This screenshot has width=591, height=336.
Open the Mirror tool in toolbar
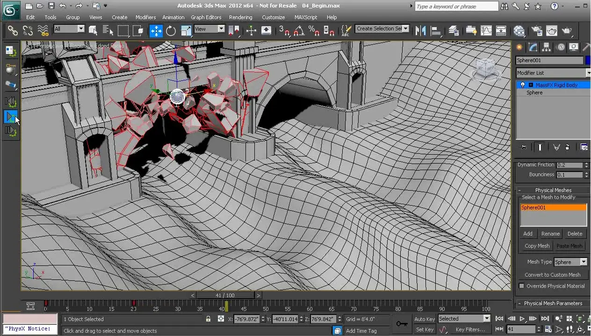tap(421, 31)
